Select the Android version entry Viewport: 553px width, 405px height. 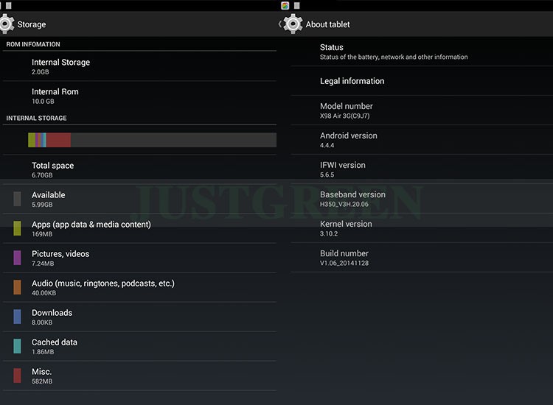tap(422, 140)
